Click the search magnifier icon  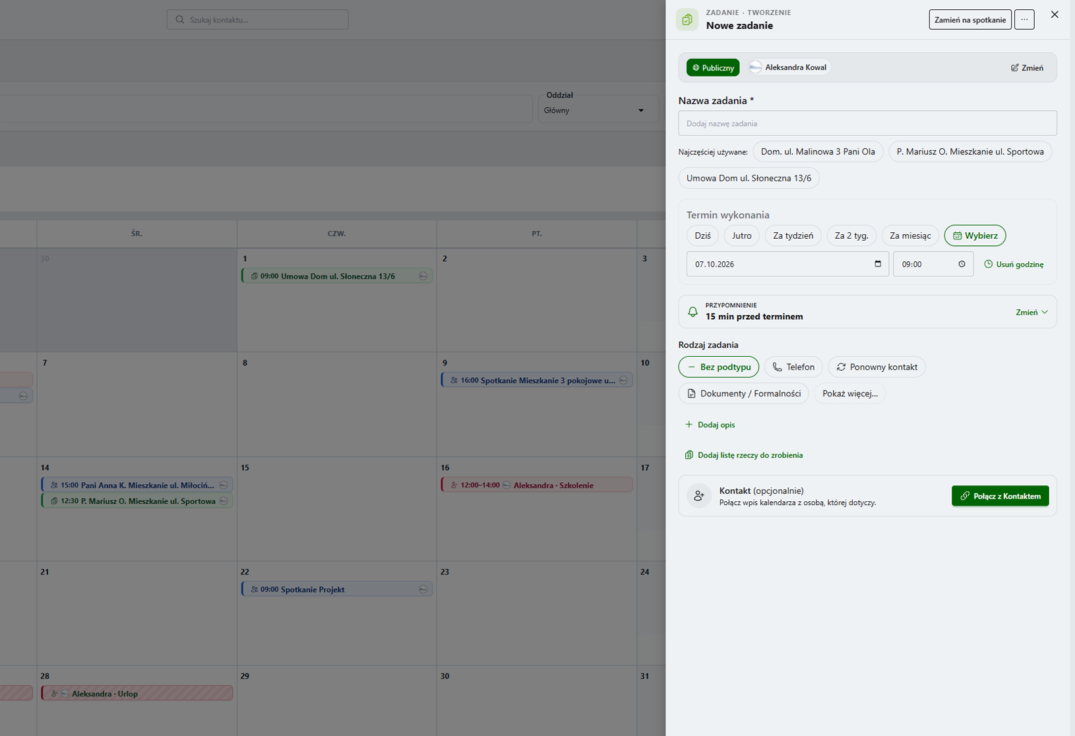point(179,20)
